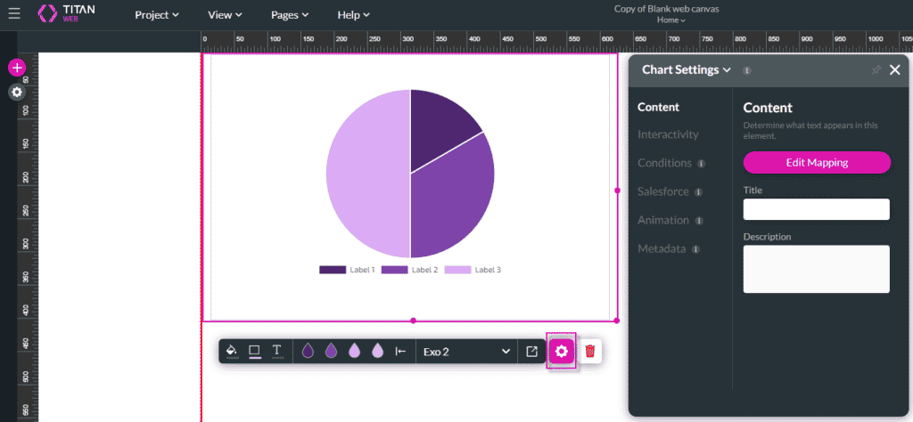Switch to the Salesforce tab
The width and height of the screenshot is (913, 422).
pos(663,191)
